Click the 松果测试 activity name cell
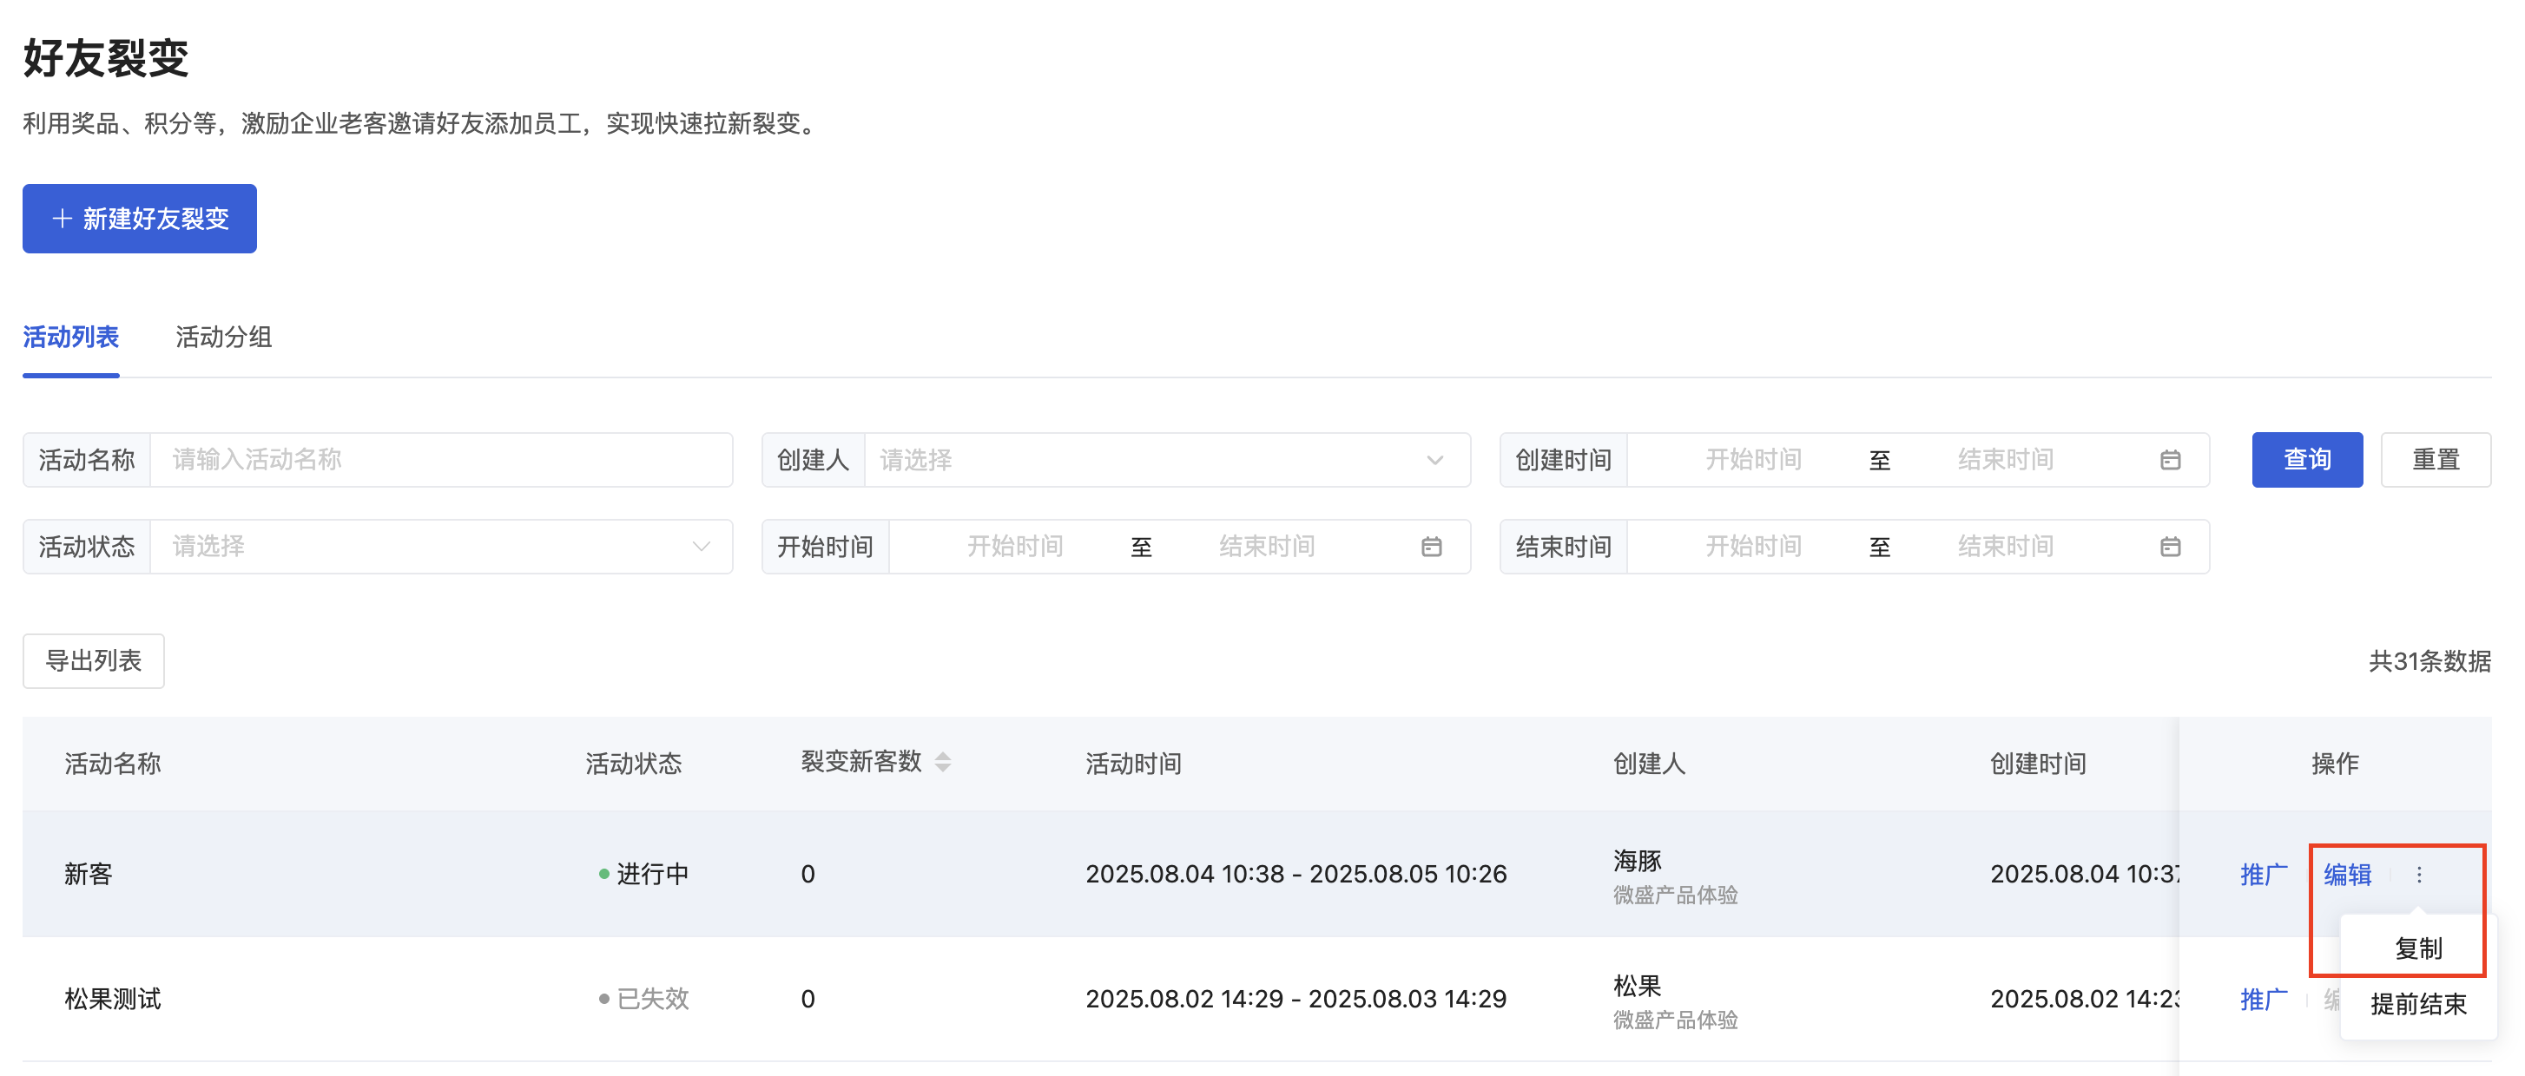The image size is (2525, 1076). point(113,1000)
